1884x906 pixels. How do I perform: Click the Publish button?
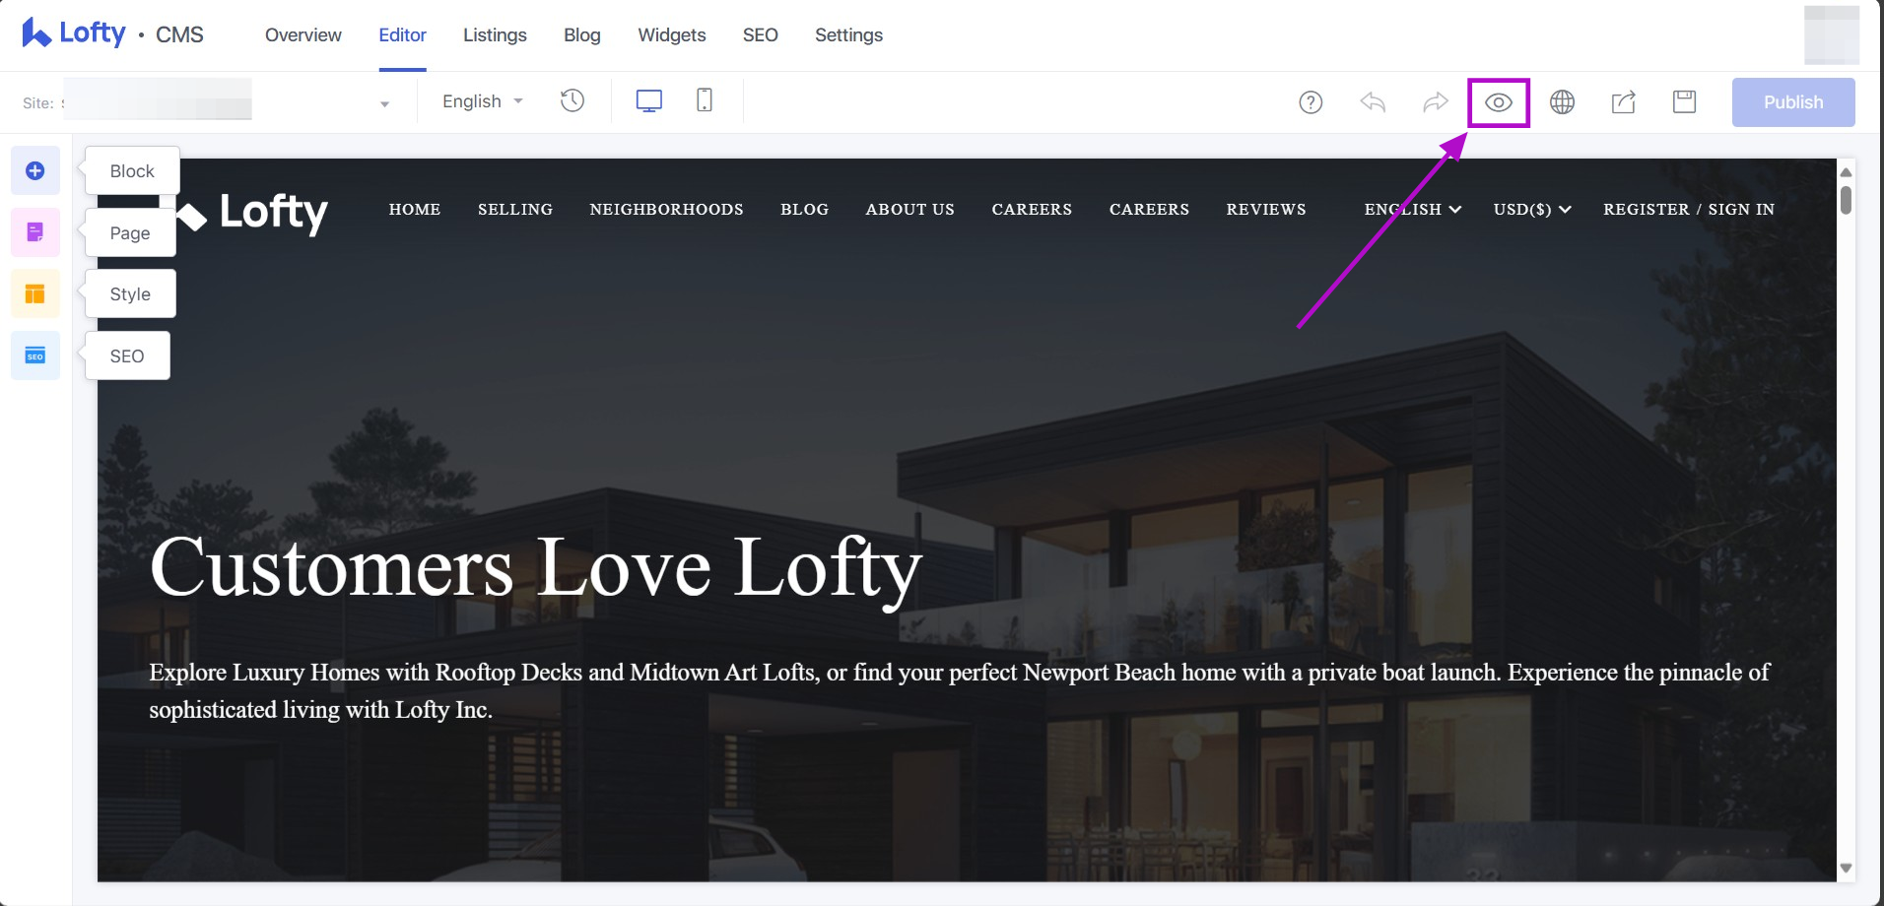pyautogui.click(x=1793, y=102)
